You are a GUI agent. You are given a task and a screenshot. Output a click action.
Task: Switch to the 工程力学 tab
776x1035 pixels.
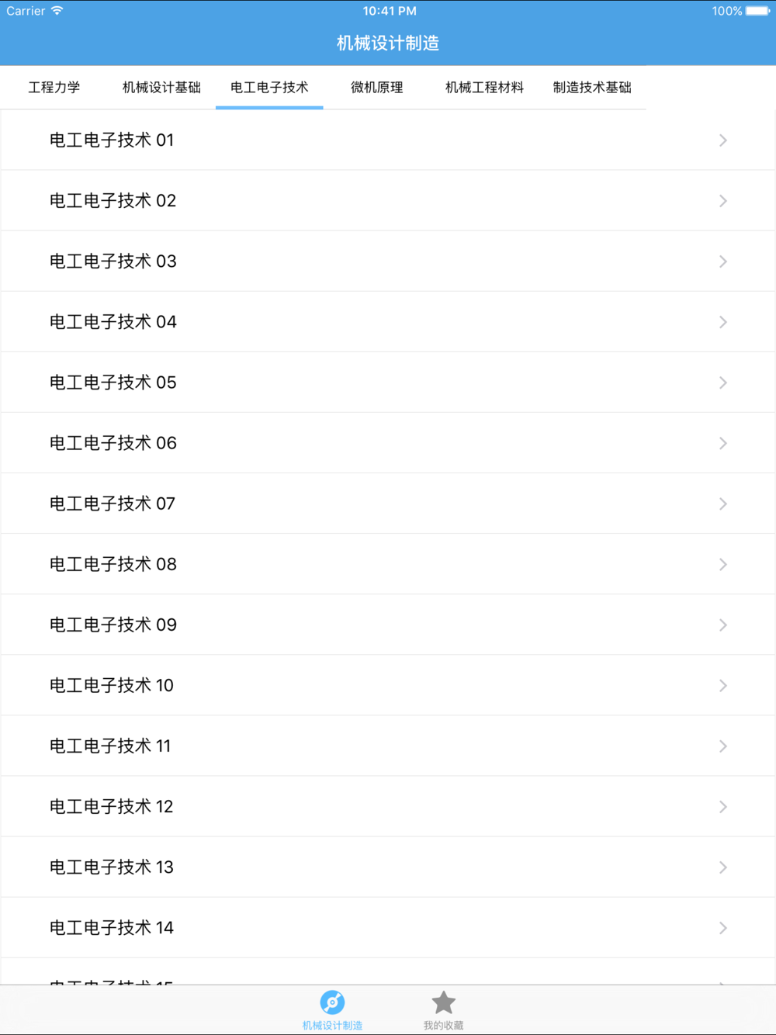coord(54,88)
